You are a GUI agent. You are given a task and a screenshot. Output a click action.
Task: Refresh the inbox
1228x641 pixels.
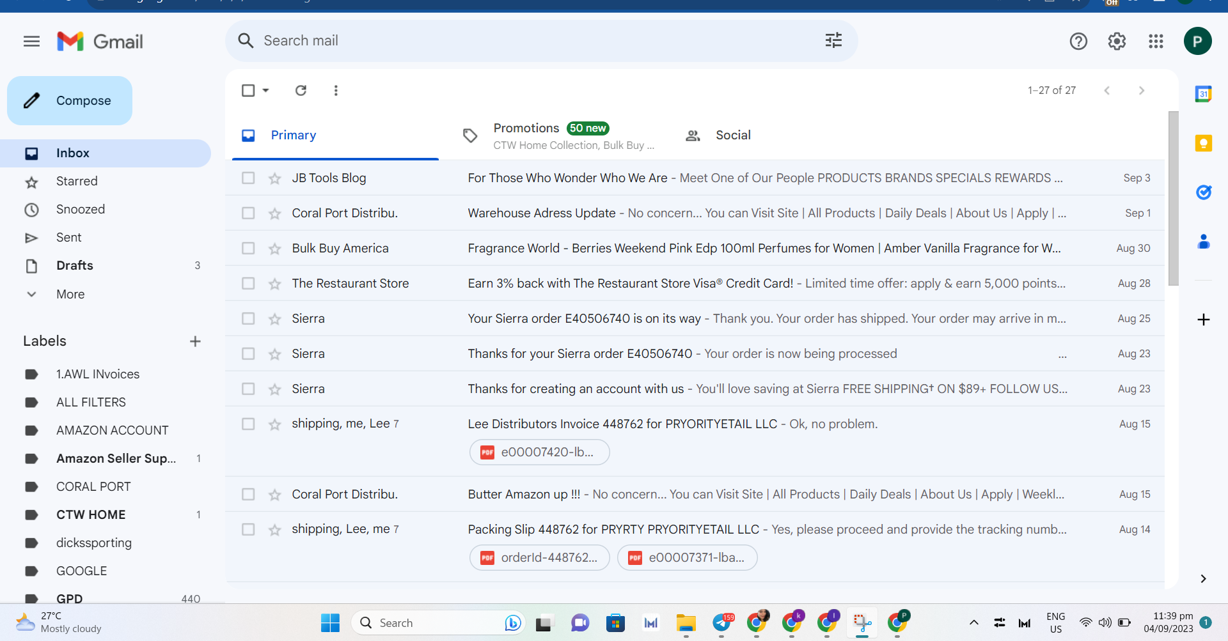point(301,90)
